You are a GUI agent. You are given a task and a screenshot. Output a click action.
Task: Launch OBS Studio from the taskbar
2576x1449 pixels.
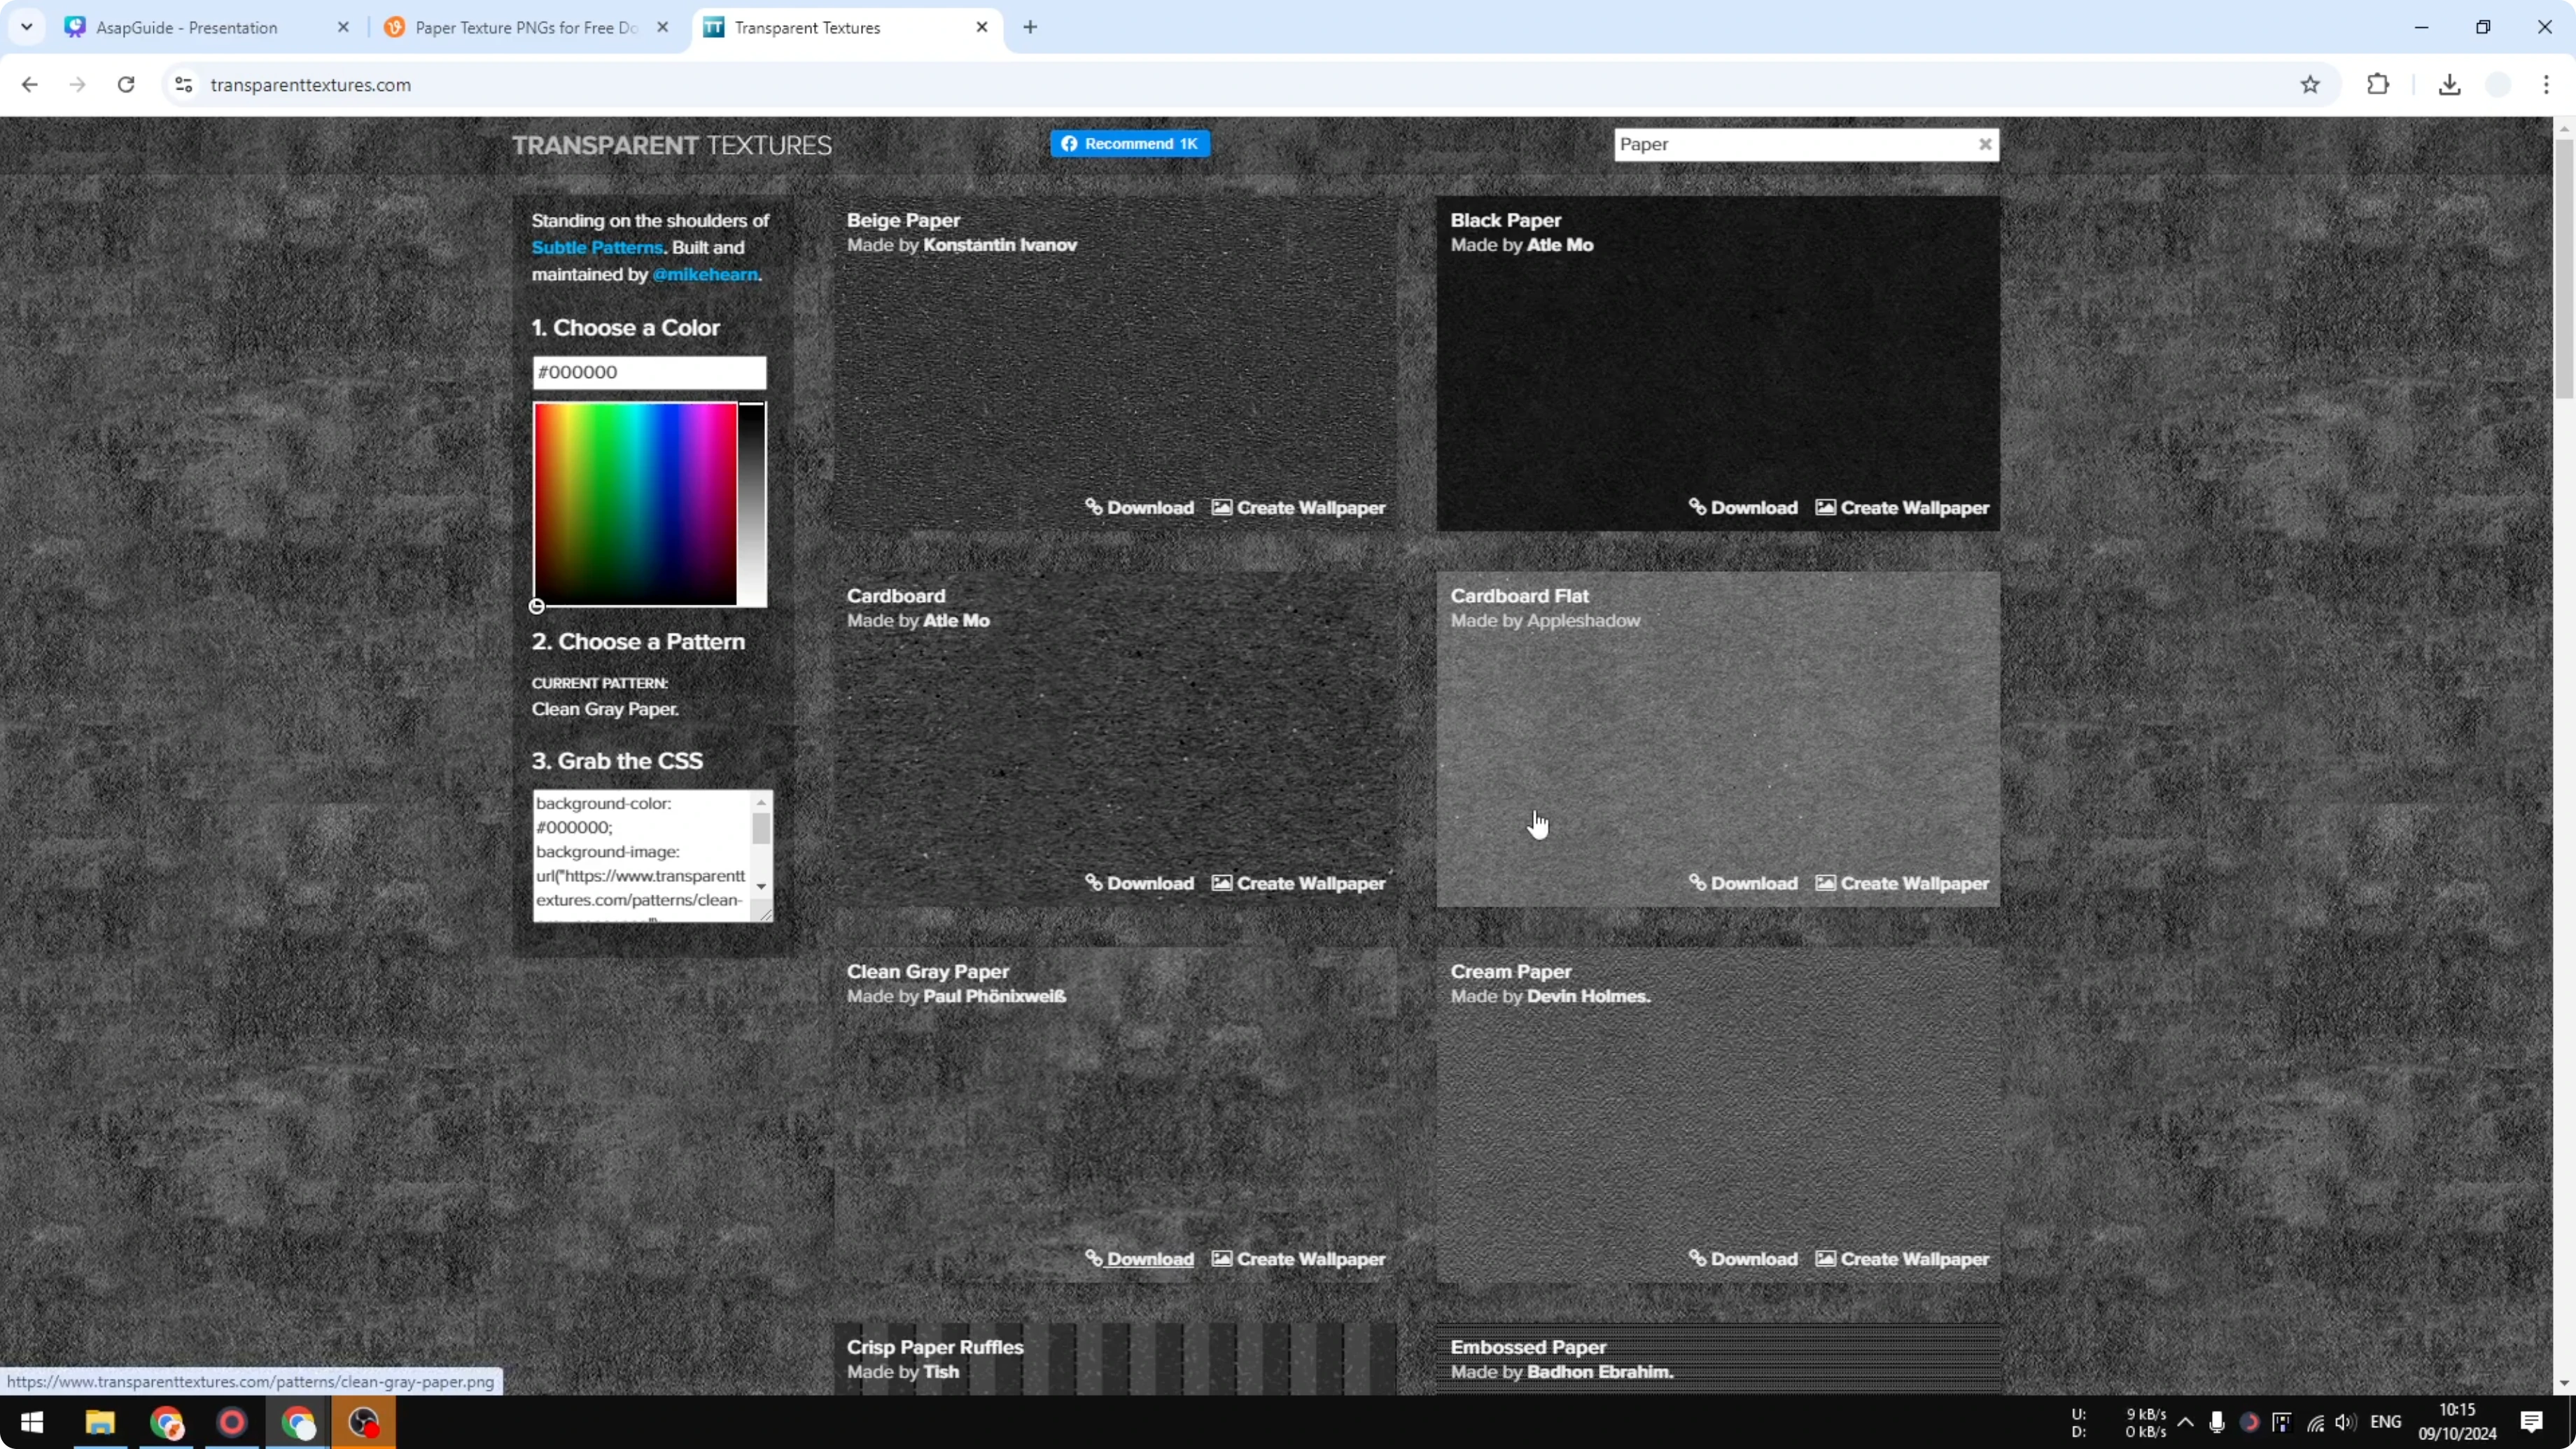[363, 1422]
